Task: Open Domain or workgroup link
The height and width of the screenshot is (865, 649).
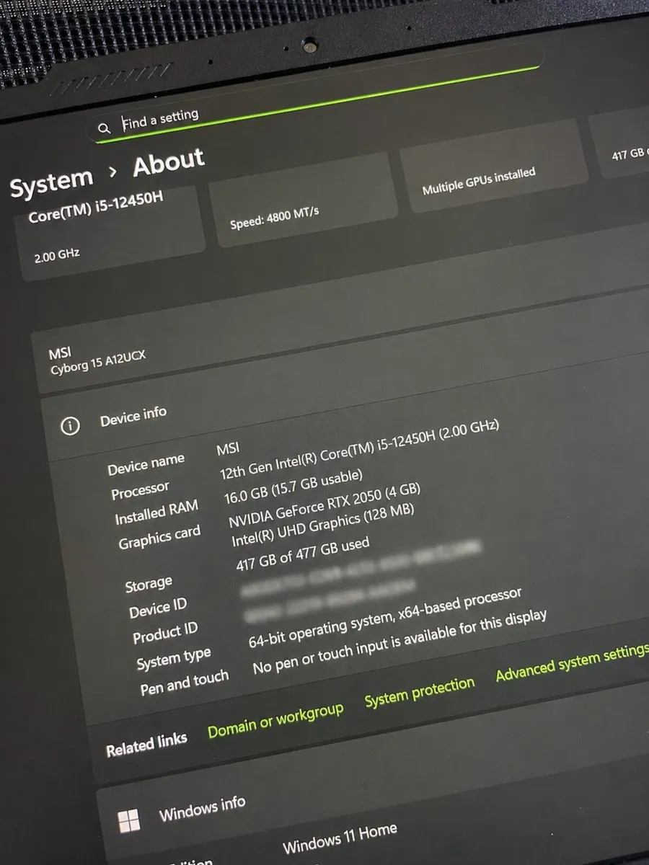Action: 275,721
